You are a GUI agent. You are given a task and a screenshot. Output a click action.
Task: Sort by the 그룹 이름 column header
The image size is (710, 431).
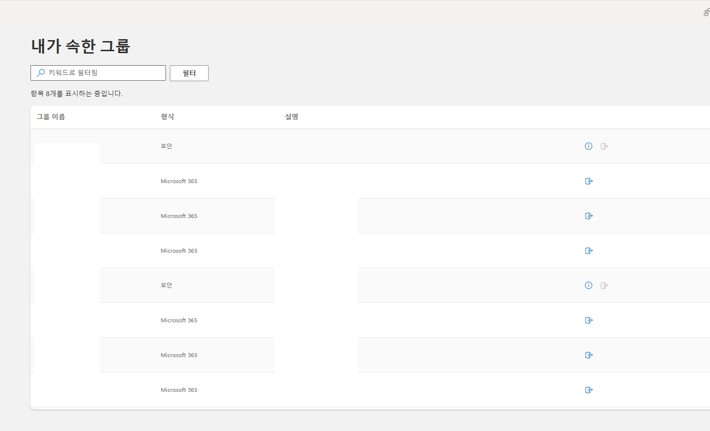(x=51, y=117)
